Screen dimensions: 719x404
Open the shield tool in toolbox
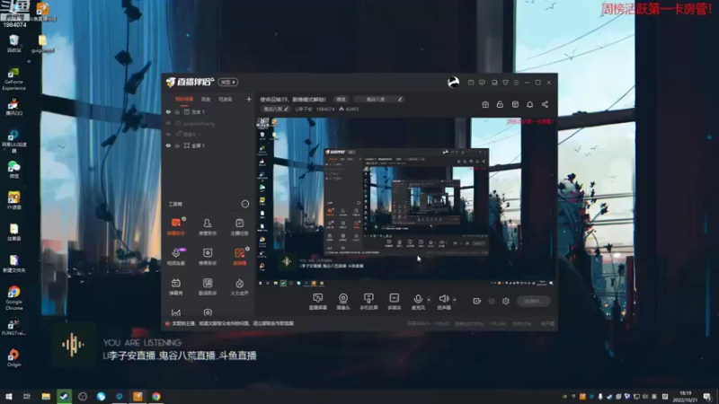coord(208,312)
